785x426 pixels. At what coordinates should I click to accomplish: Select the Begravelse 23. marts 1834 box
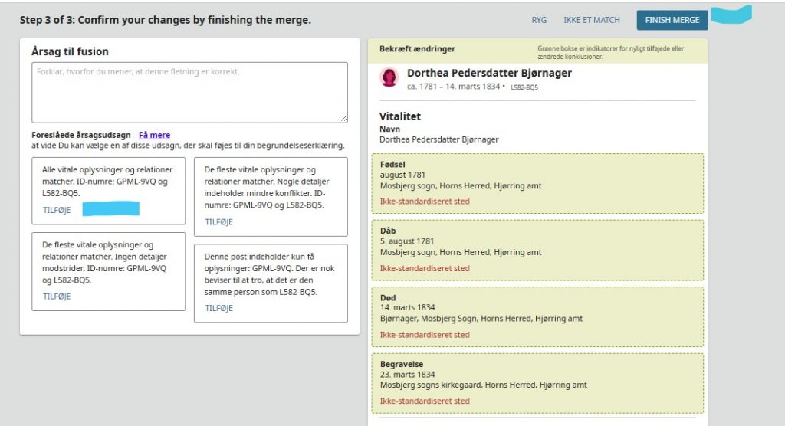(537, 383)
